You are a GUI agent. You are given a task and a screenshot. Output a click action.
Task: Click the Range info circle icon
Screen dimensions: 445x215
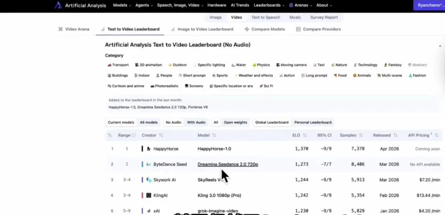coord(133,135)
